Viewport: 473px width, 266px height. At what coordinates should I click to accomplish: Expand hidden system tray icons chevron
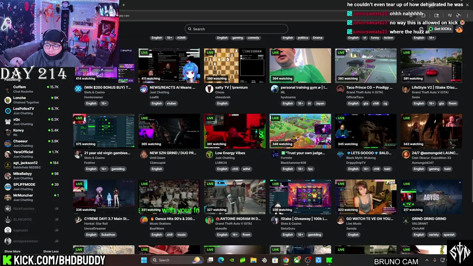point(427,260)
